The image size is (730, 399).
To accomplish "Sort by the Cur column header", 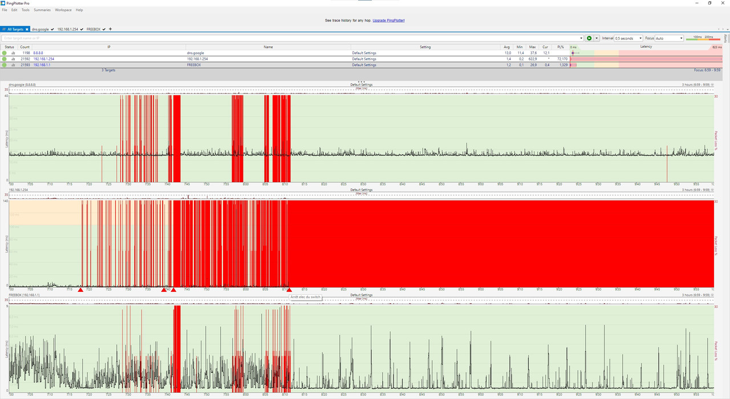I will tap(545, 47).
